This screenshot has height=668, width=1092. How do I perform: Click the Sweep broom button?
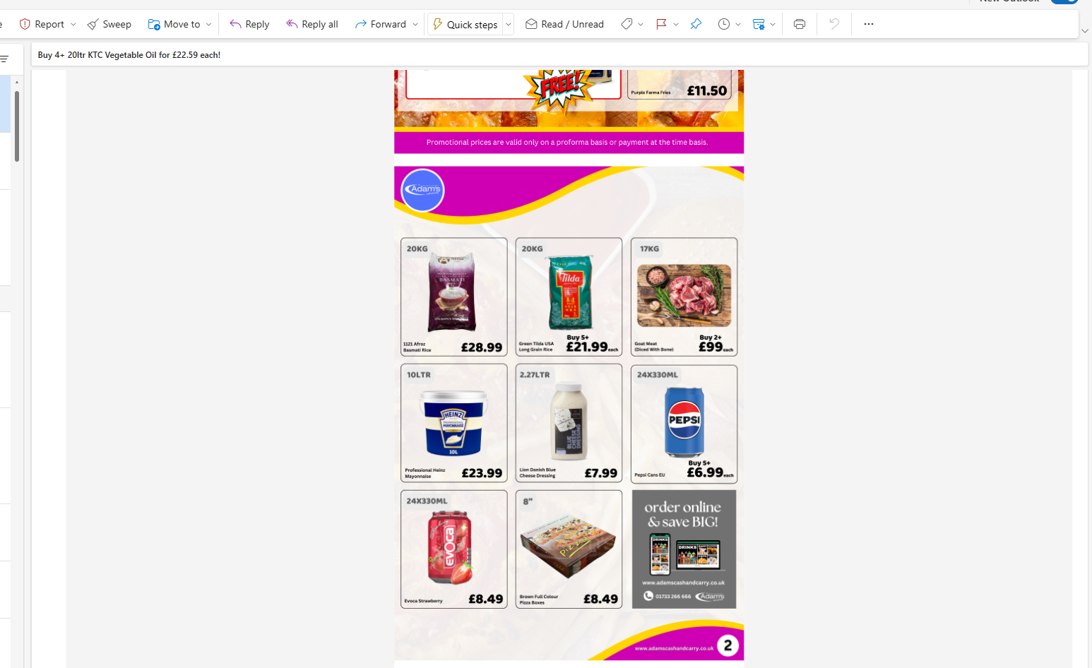click(109, 24)
